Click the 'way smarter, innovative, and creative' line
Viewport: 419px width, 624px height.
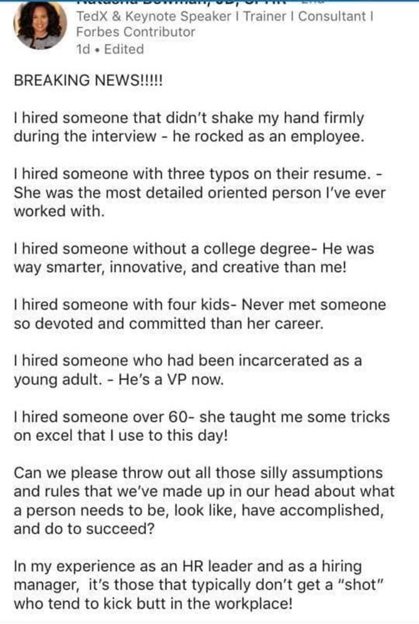pyautogui.click(x=180, y=267)
